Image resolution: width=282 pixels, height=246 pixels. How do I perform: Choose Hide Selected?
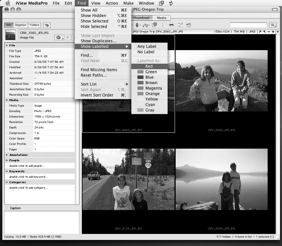(103, 27)
